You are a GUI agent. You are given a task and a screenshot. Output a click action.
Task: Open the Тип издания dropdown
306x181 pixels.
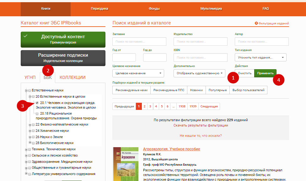(x=260, y=58)
